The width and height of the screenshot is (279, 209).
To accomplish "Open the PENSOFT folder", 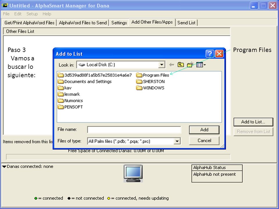I will point(70,107).
